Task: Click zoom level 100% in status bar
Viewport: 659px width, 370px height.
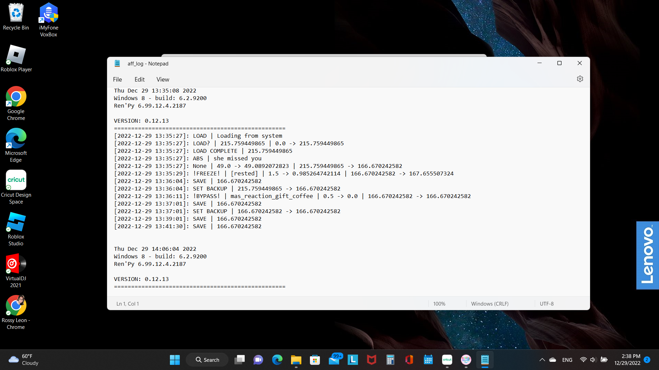Action: [439, 304]
